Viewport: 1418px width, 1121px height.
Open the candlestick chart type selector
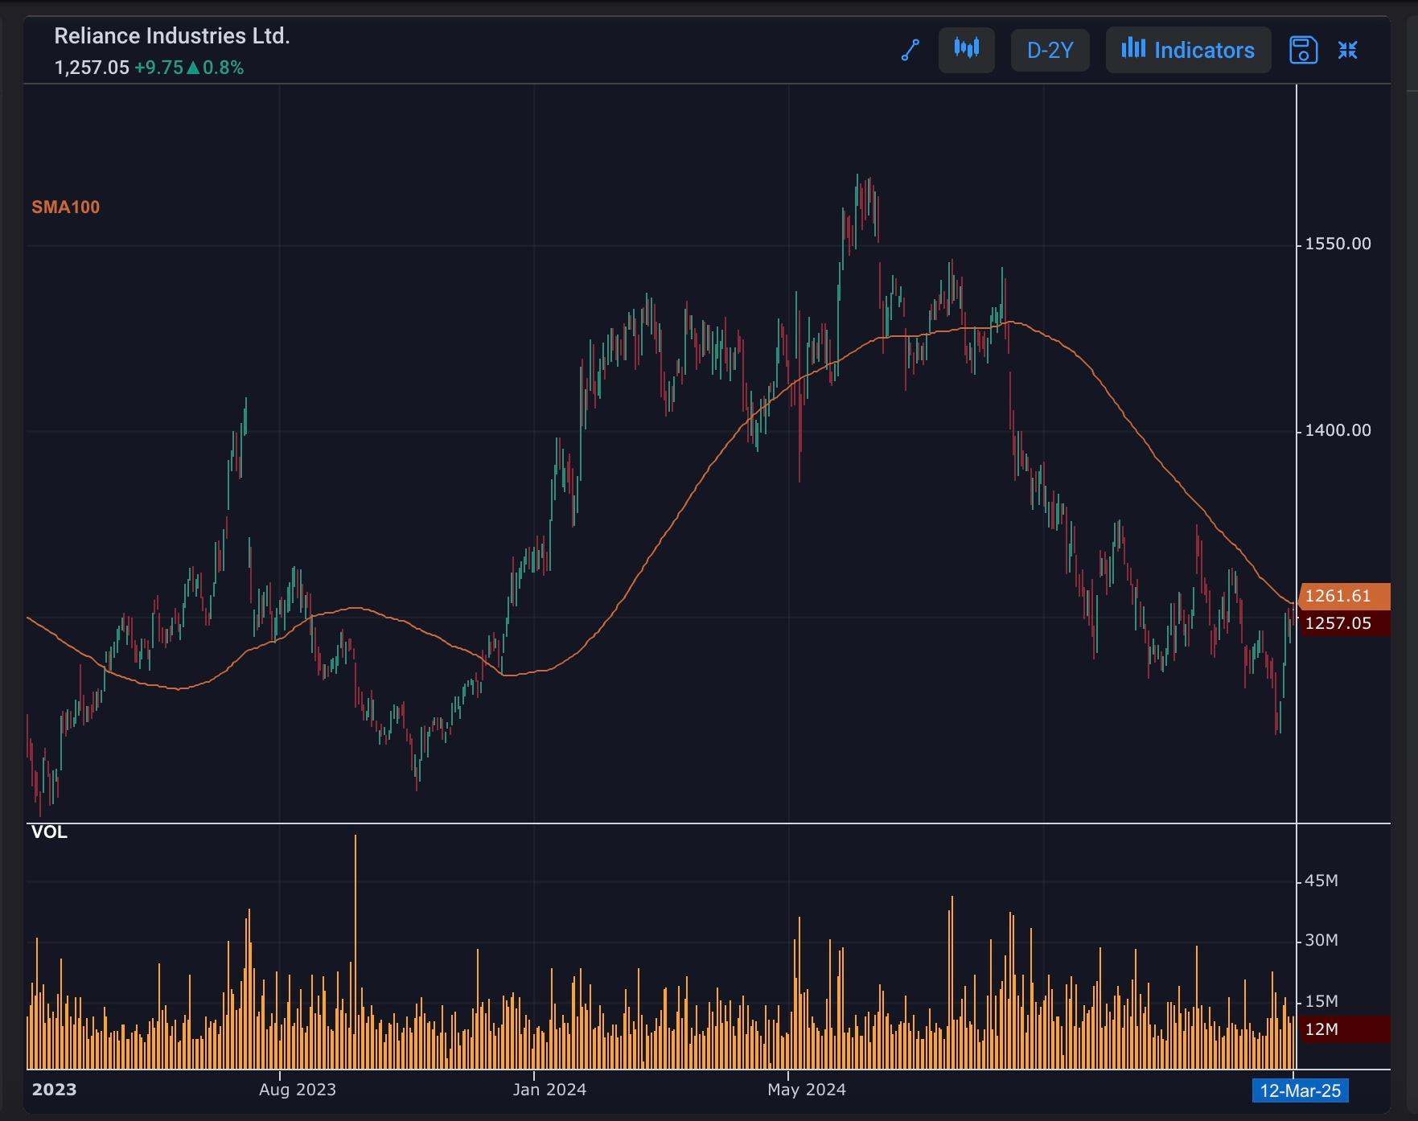tap(966, 50)
